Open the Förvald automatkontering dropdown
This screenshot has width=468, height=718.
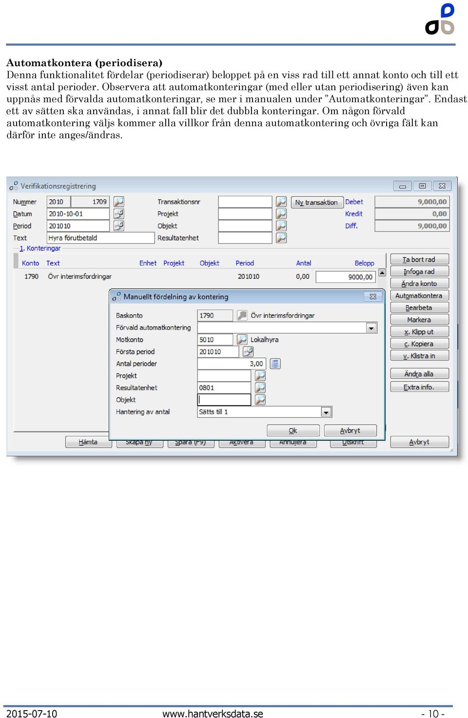(x=371, y=328)
